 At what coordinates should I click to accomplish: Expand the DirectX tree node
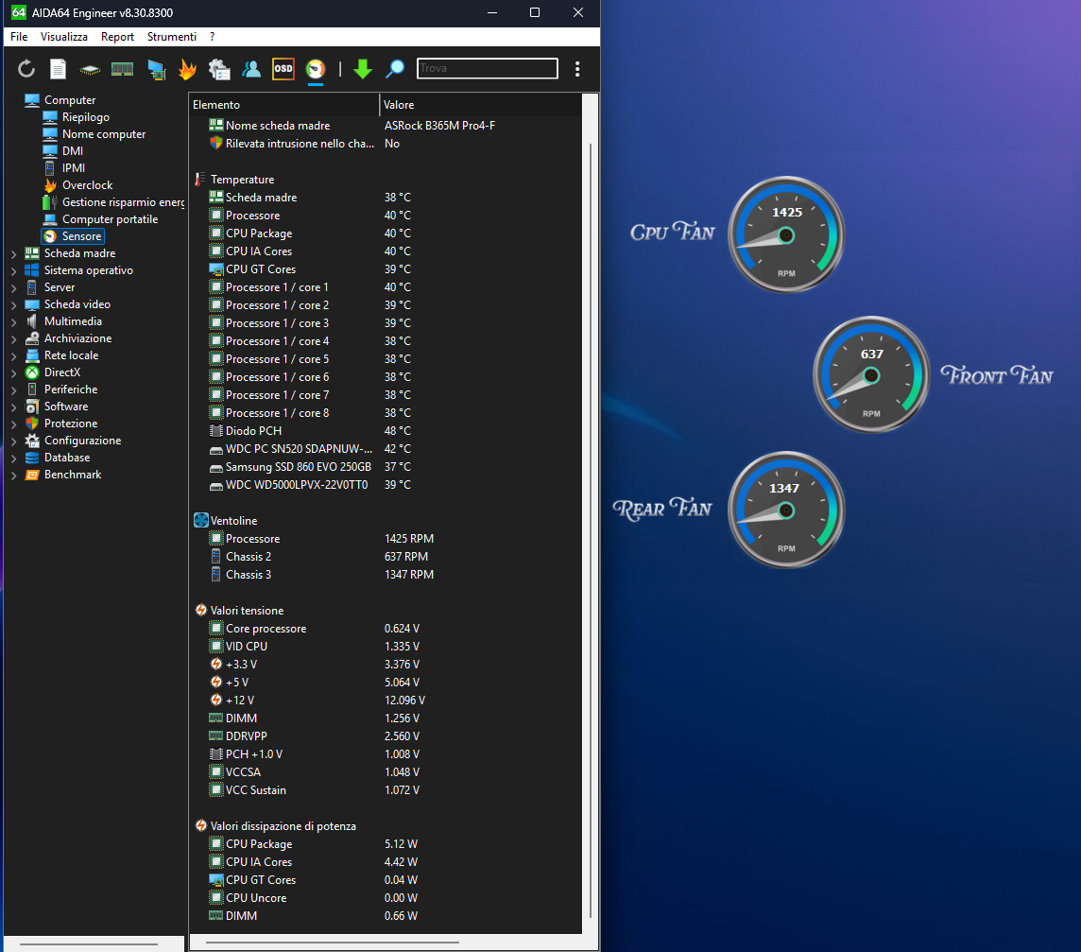tap(14, 373)
